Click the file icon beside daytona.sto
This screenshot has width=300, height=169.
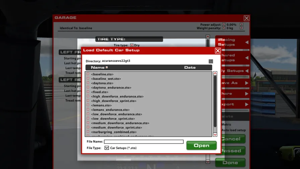(88, 82)
